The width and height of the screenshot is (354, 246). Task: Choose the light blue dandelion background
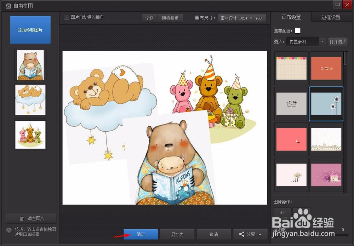tap(326, 104)
